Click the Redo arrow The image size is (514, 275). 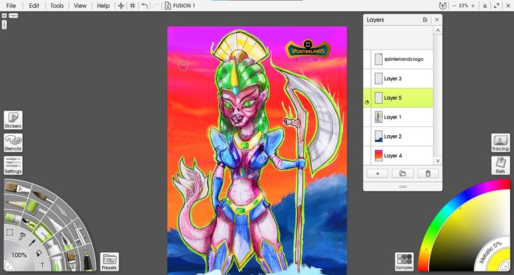pyautogui.click(x=156, y=6)
